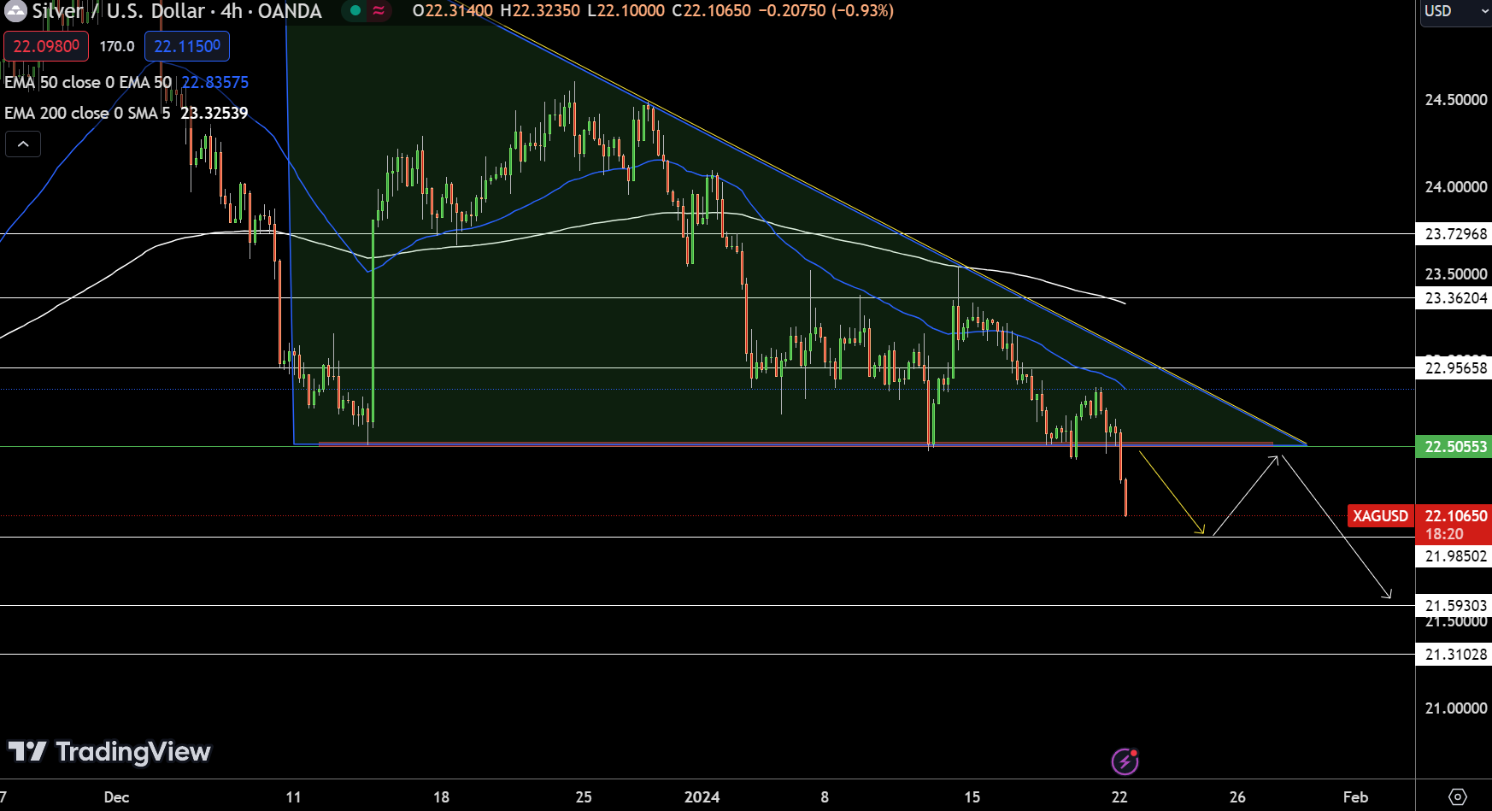This screenshot has height=811, width=1492.
Task: Open the USD currency dropdown
Action: [x=1456, y=11]
